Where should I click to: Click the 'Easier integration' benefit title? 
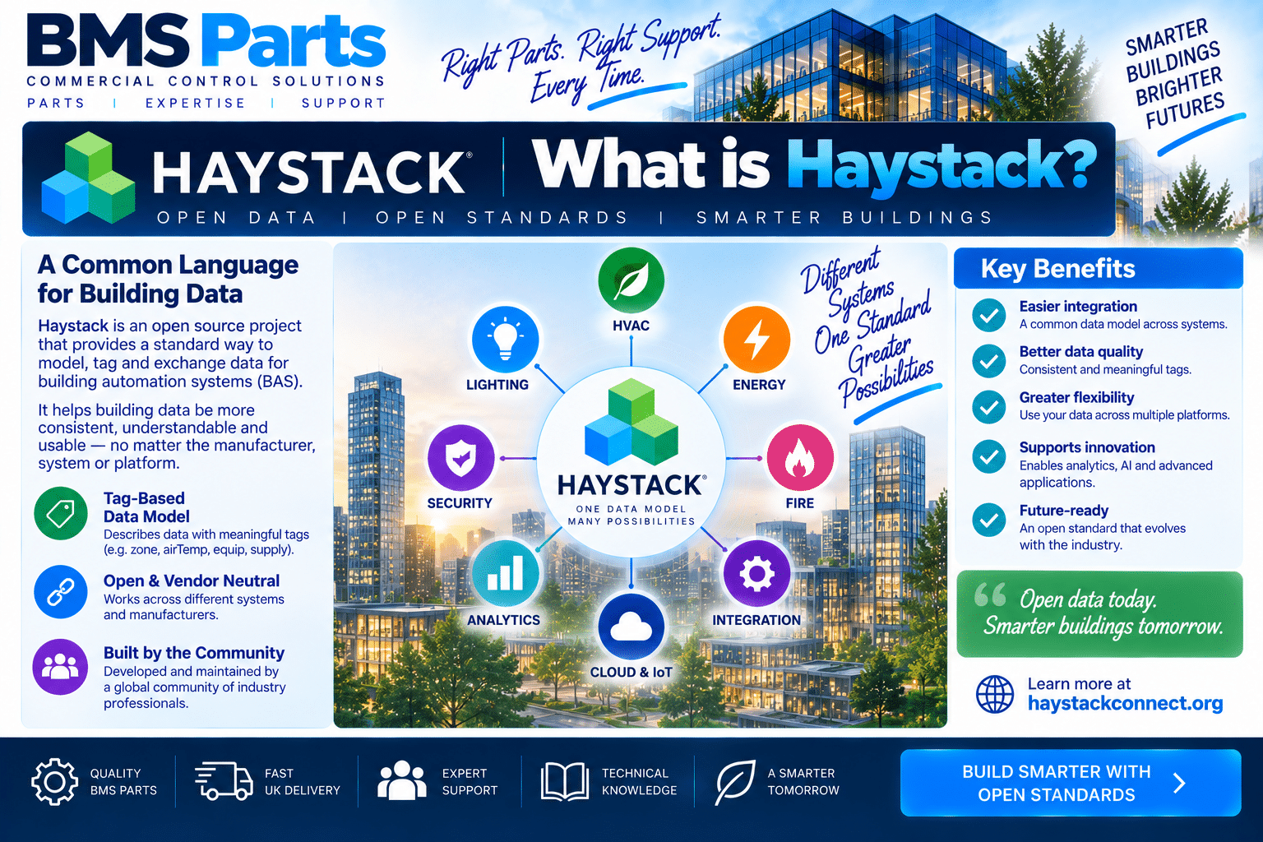point(1078,307)
